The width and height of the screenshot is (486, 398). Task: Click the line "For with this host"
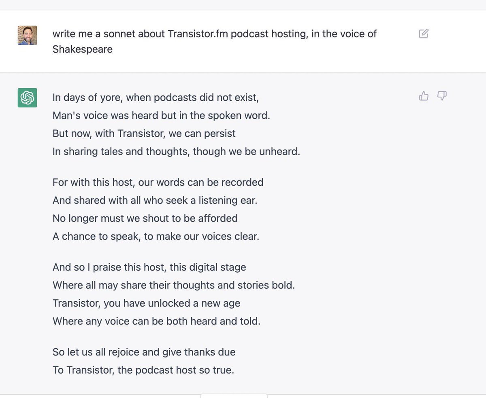click(158, 182)
